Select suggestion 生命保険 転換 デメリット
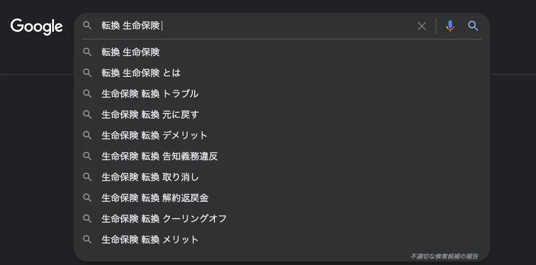 pos(154,135)
